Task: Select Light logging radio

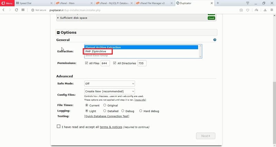Action: tap(87, 111)
